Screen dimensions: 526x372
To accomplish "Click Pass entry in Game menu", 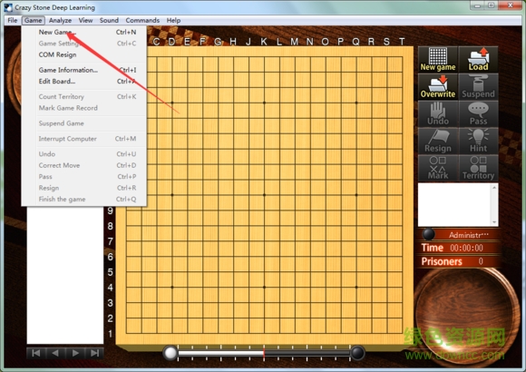I will (x=83, y=177).
